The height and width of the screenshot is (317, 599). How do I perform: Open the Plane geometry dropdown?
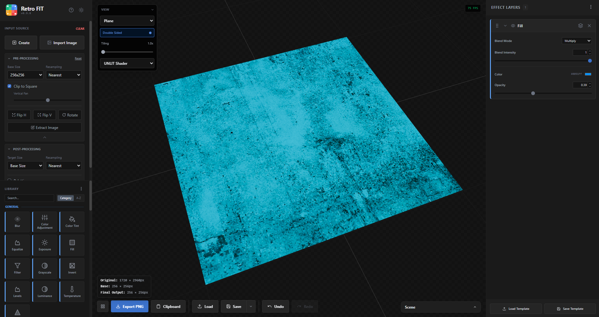pyautogui.click(x=127, y=21)
